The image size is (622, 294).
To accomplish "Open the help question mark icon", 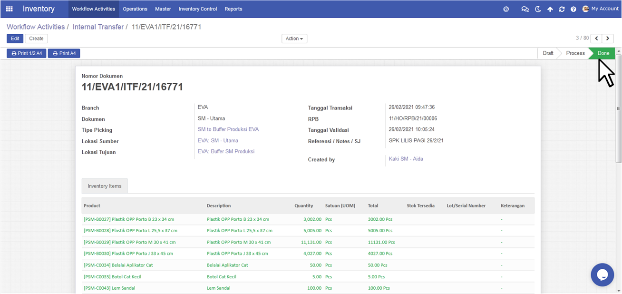I will point(573,9).
